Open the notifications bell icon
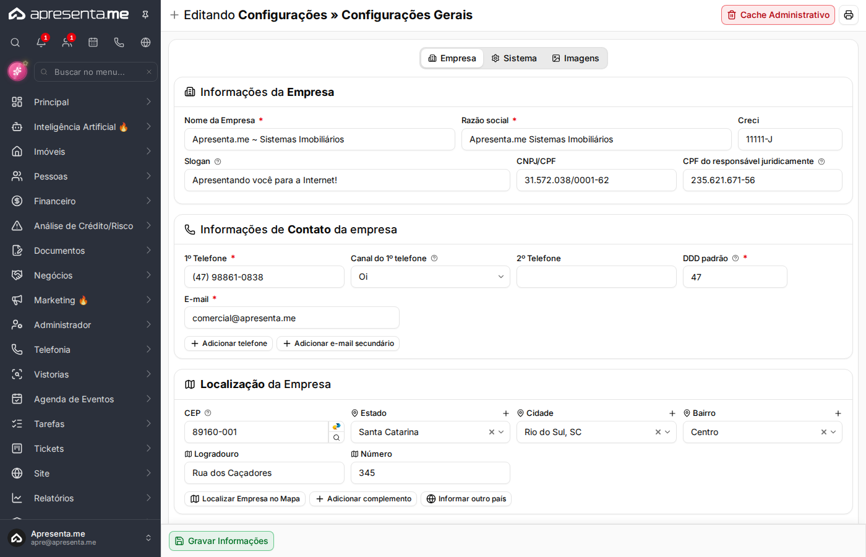Image resolution: width=866 pixels, height=557 pixels. 41,42
